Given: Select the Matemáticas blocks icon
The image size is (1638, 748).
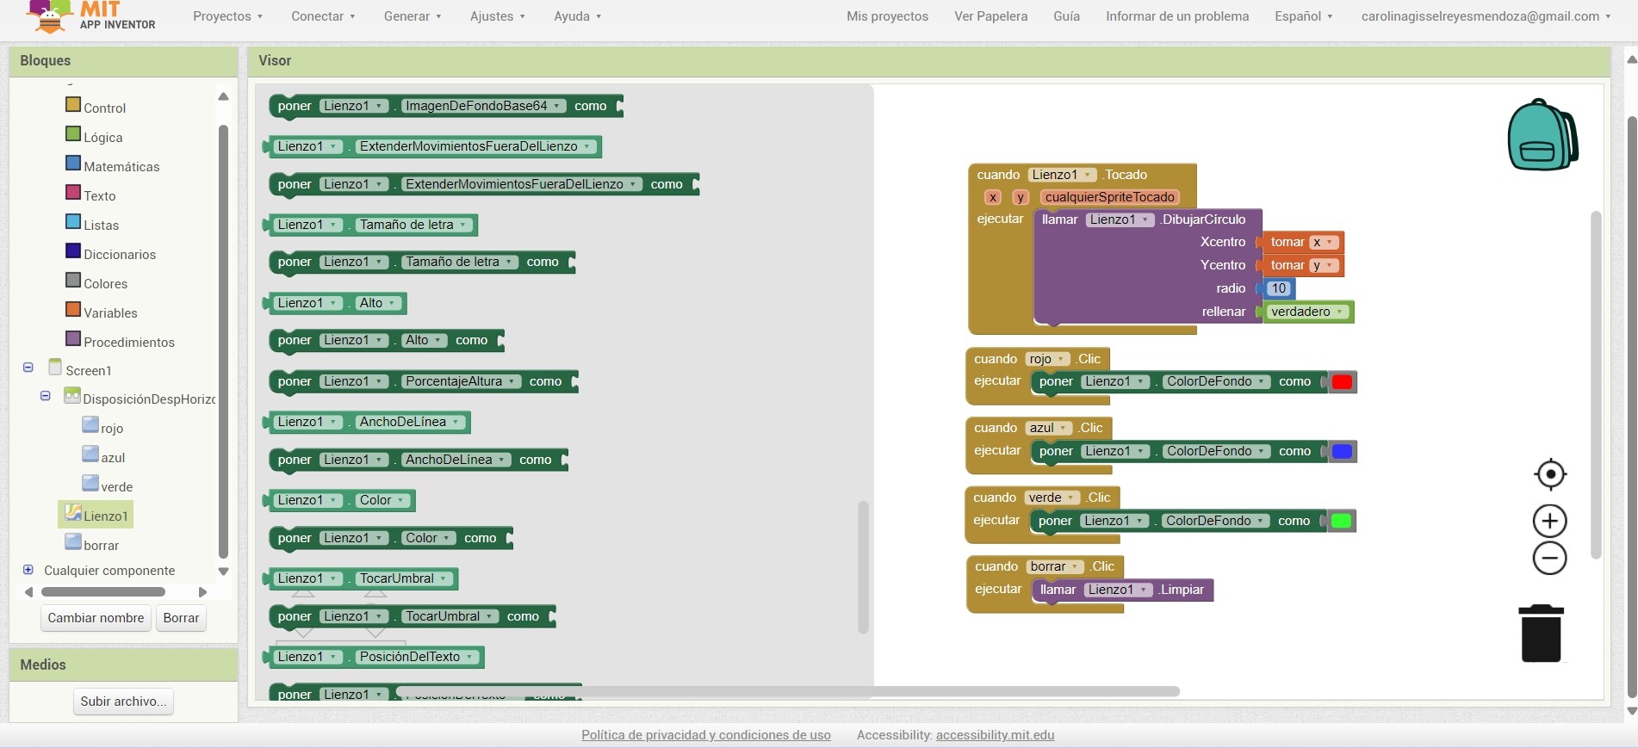Looking at the screenshot, I should [73, 163].
